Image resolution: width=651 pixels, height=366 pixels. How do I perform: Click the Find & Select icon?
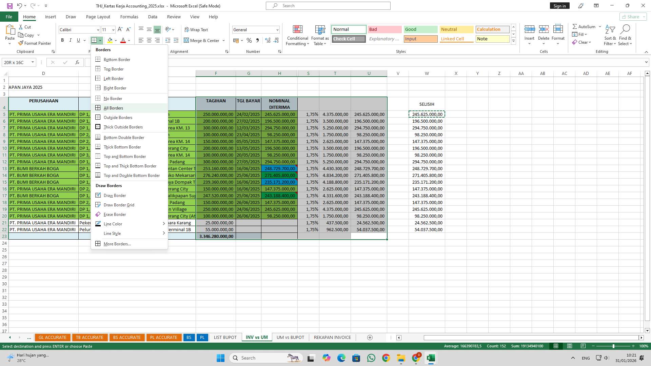point(625,35)
